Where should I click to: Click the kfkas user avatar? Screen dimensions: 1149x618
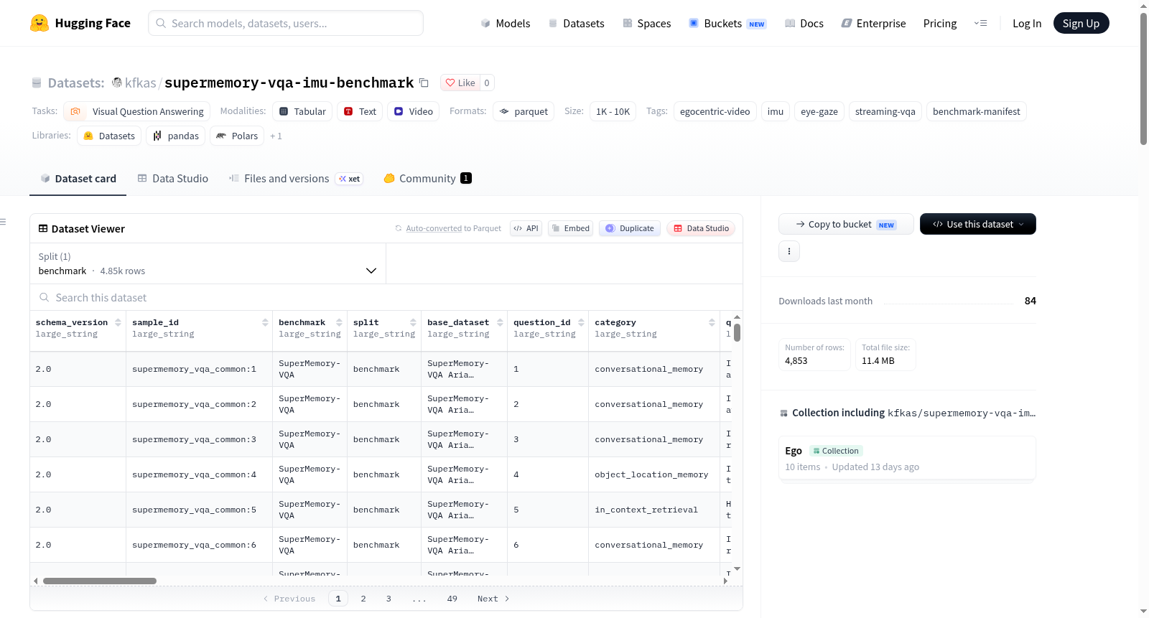tap(117, 83)
